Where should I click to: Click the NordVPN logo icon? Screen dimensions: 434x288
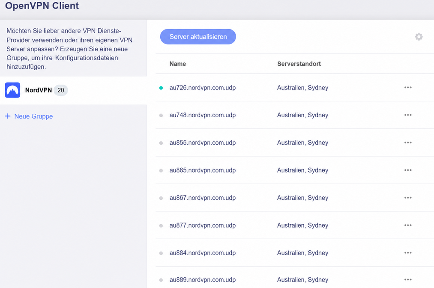click(x=12, y=90)
